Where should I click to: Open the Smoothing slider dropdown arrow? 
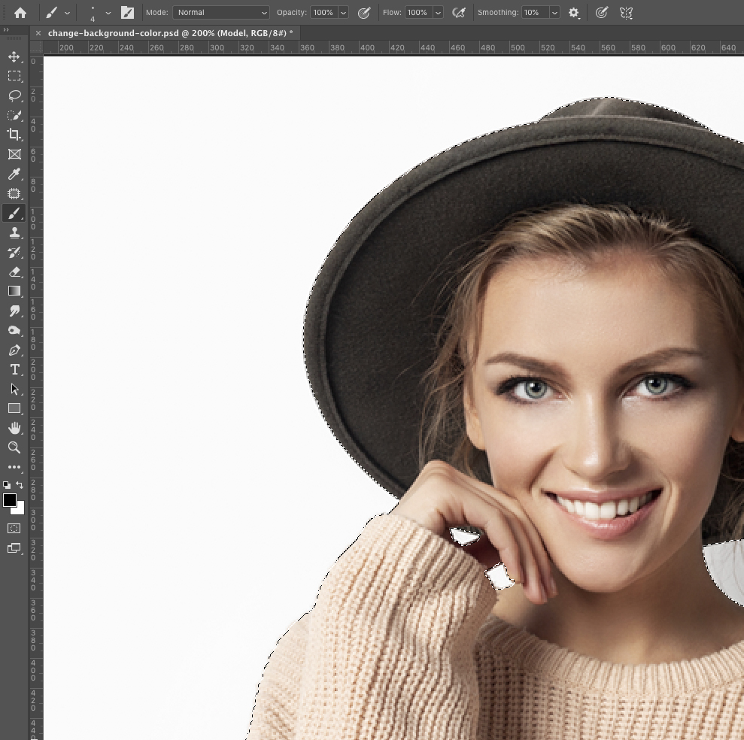pos(554,13)
